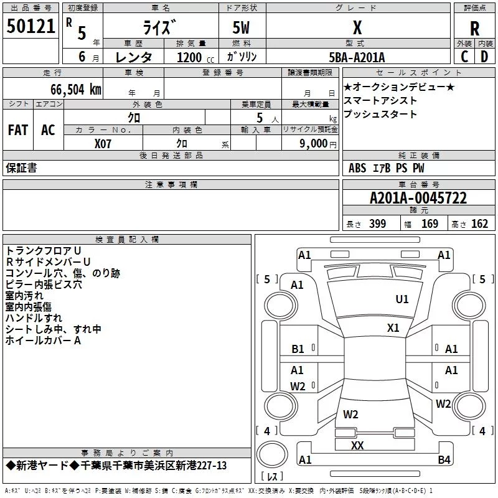Select the shift type FAT
This screenshot has height=498, width=498.
(18, 130)
